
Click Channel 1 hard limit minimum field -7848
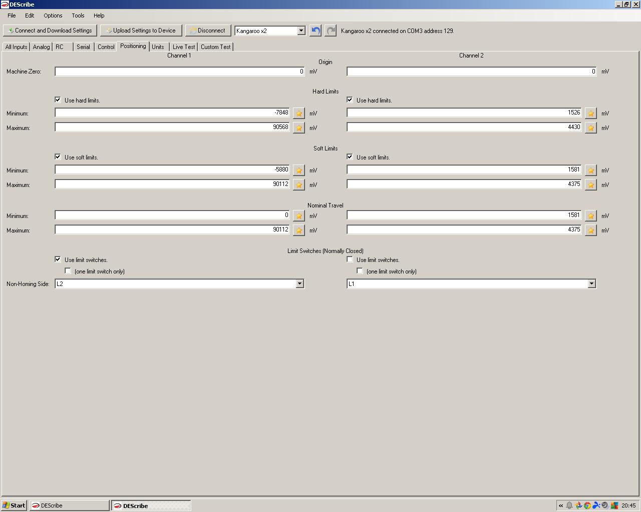172,113
